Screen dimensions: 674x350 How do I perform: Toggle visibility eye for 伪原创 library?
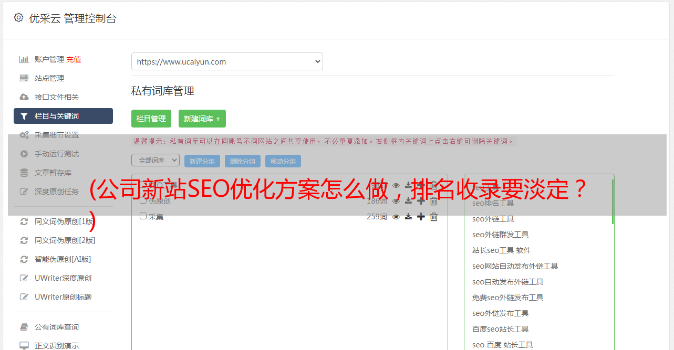pos(396,201)
